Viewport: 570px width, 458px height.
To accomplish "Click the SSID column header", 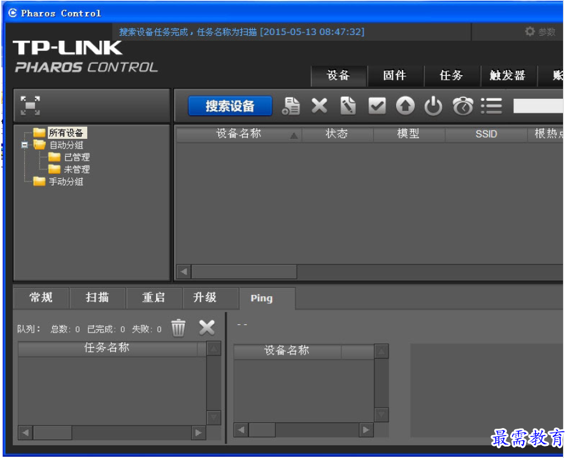I will [487, 134].
